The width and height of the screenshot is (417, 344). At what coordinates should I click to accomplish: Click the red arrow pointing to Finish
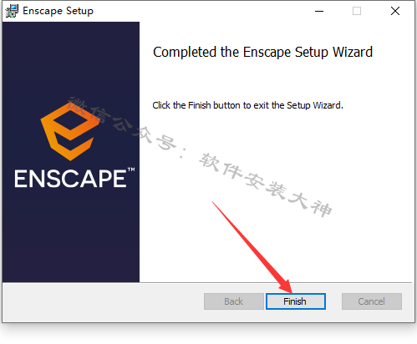(x=252, y=247)
